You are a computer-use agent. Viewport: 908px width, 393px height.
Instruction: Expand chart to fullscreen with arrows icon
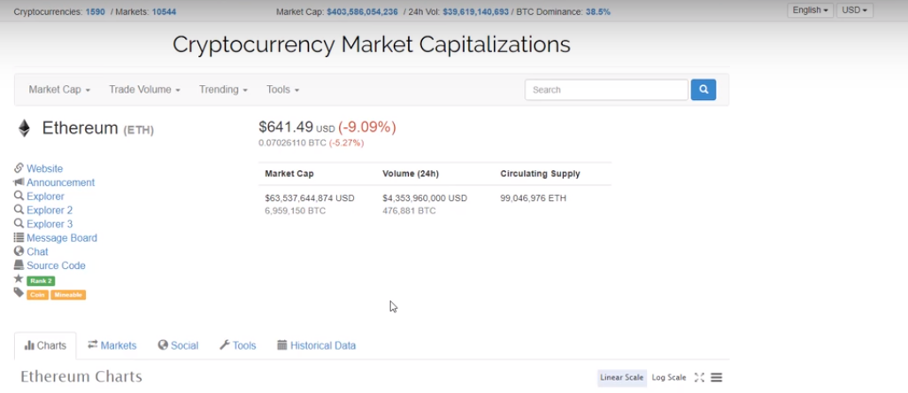(699, 377)
